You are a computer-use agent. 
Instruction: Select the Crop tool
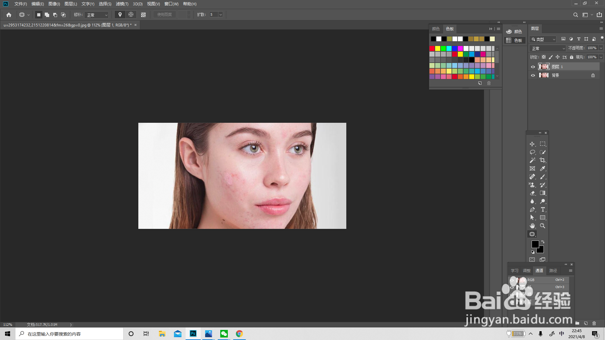(x=542, y=160)
